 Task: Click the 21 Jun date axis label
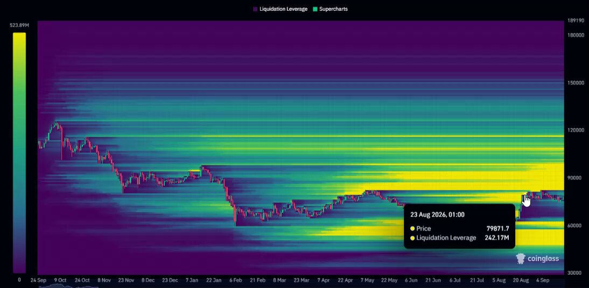(x=433, y=280)
